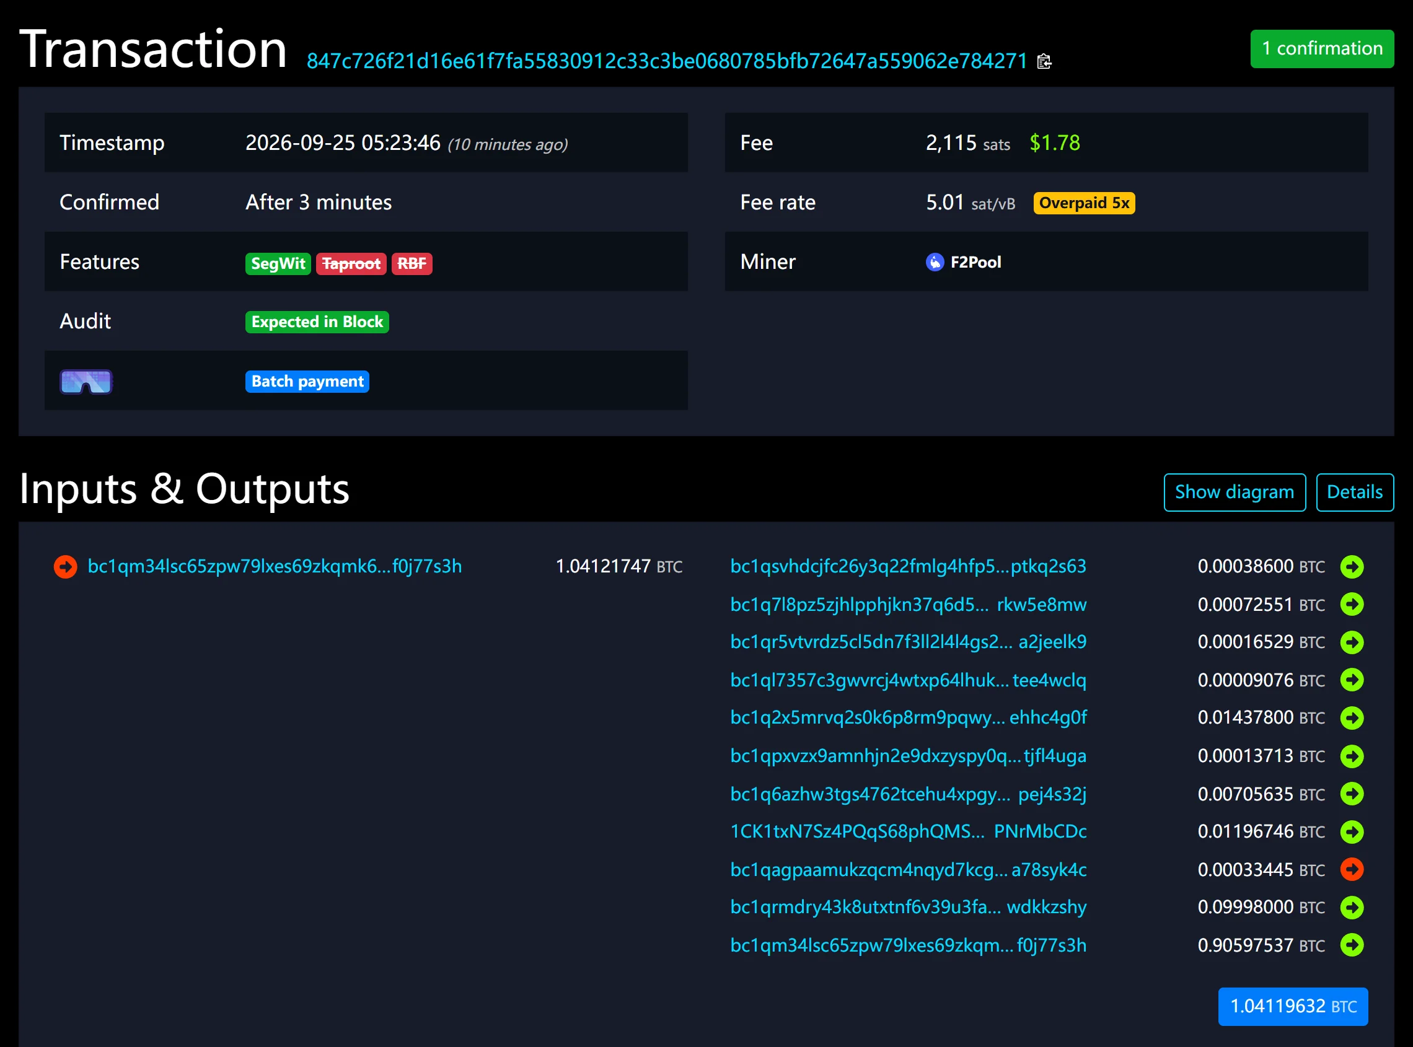
Task: Click the SegWit feature badge
Action: click(278, 264)
